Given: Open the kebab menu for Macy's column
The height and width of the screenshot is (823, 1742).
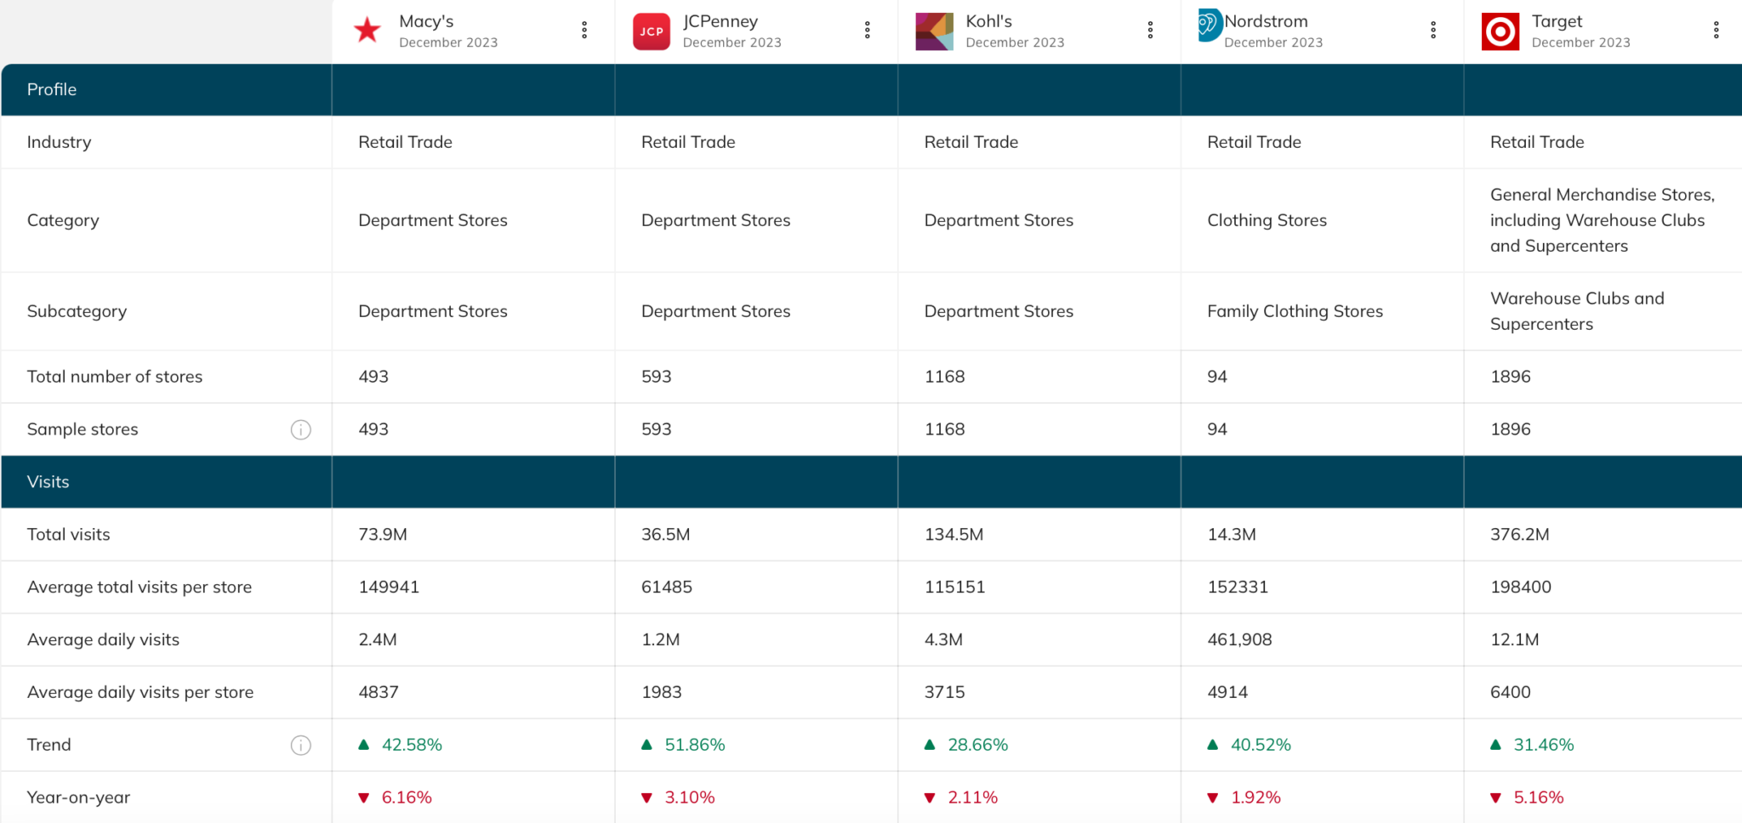Looking at the screenshot, I should click(584, 29).
